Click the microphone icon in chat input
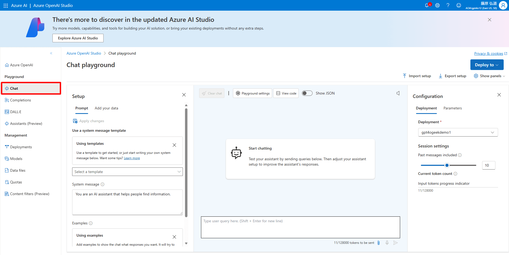 [x=387, y=242]
